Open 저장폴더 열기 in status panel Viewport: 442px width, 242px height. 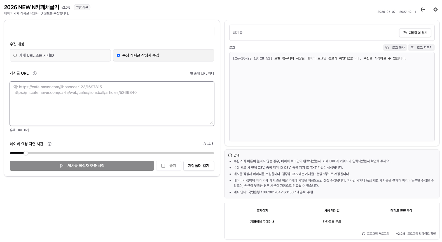coord(415,33)
